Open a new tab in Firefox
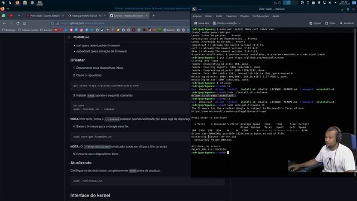The image size is (357, 201). pos(154,16)
